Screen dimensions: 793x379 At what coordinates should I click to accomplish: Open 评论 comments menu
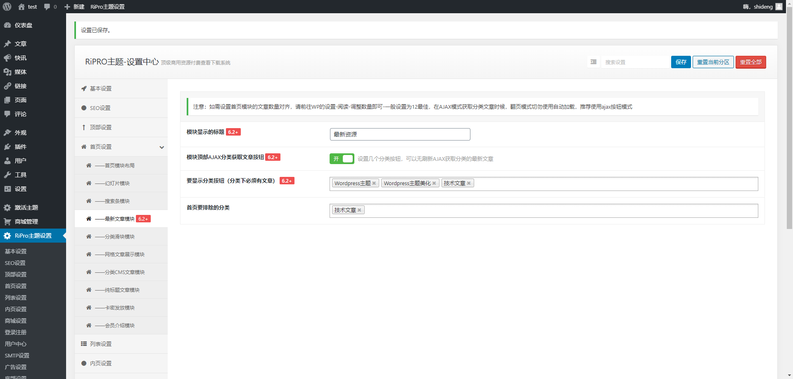click(33, 114)
